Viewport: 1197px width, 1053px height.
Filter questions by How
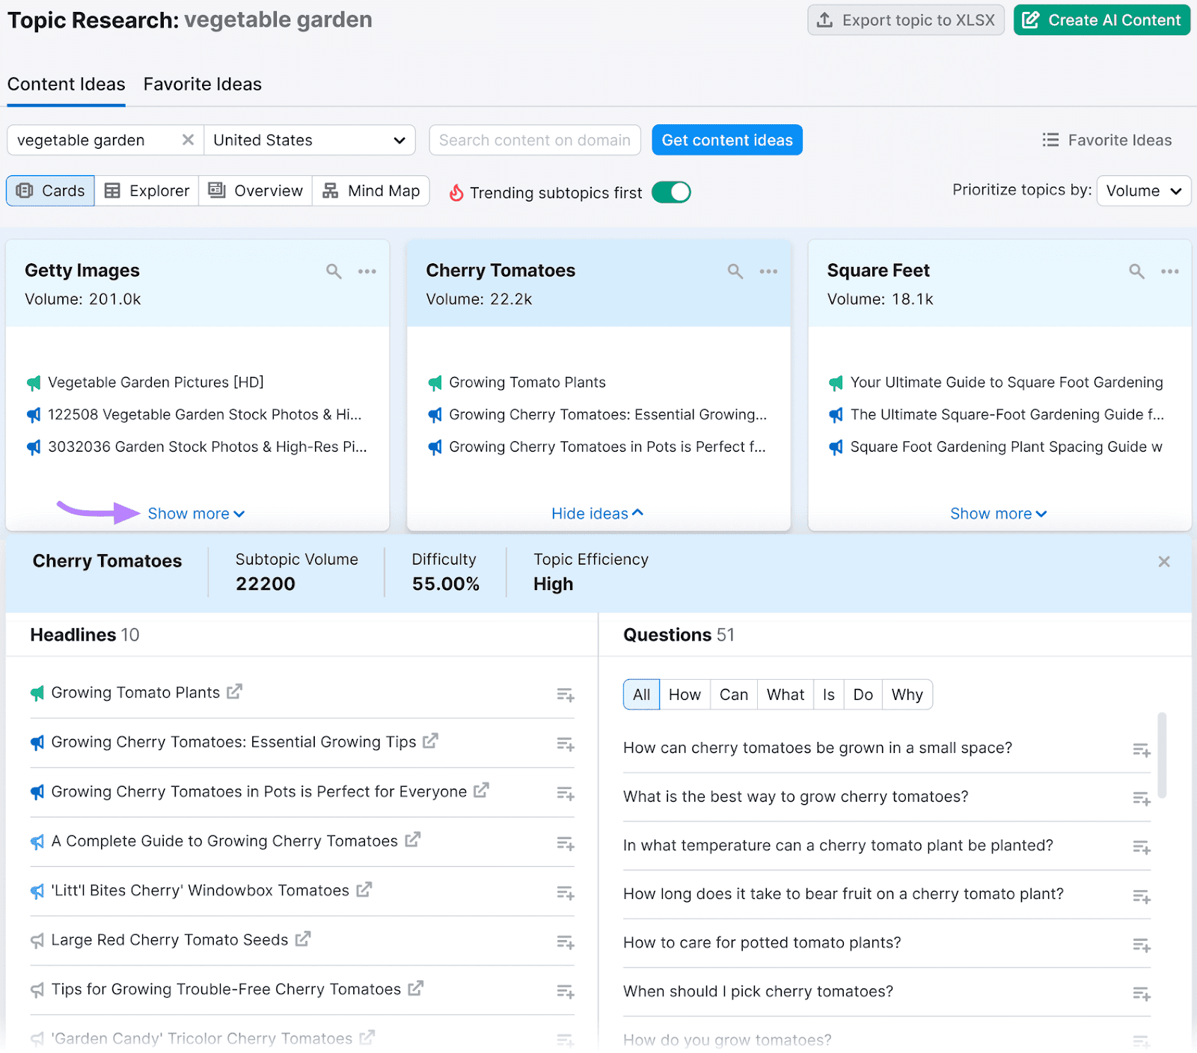[x=685, y=695]
